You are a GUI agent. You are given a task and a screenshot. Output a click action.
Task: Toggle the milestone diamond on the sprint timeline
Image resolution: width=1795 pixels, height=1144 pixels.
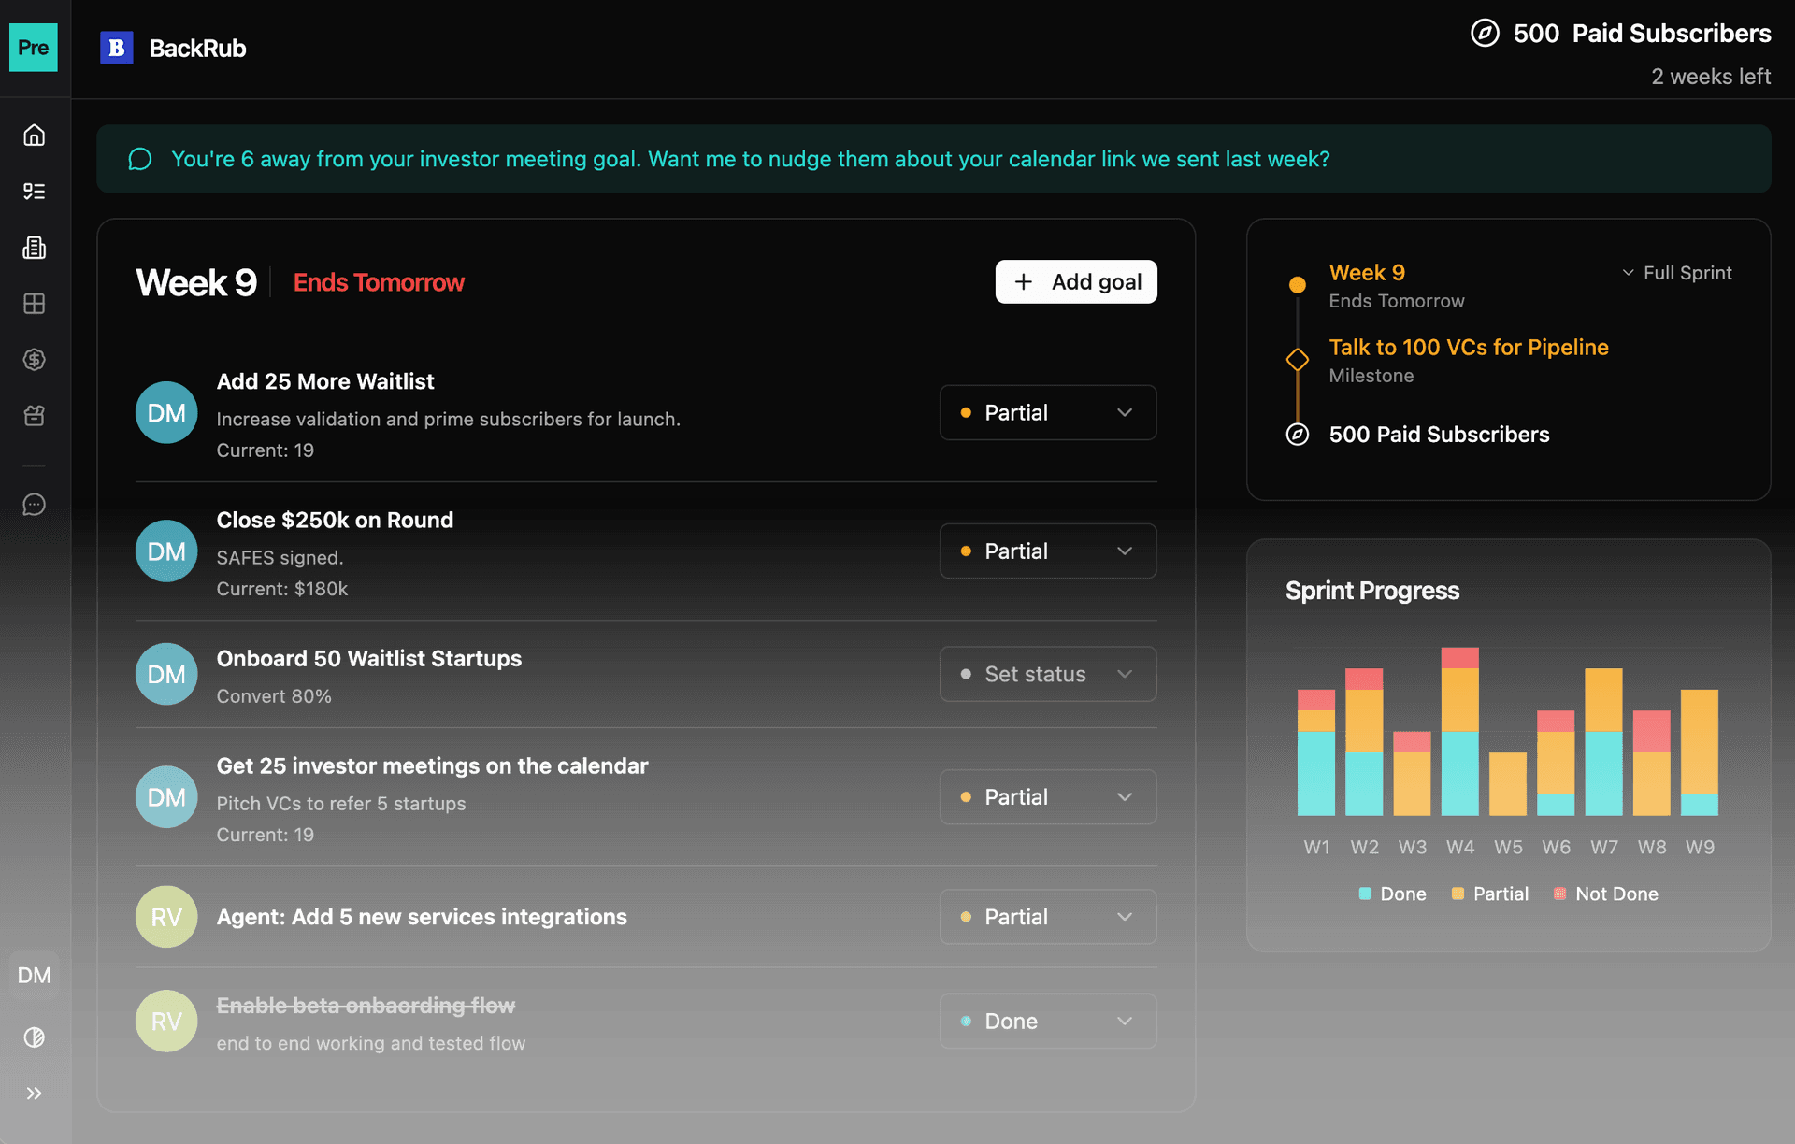point(1297,359)
